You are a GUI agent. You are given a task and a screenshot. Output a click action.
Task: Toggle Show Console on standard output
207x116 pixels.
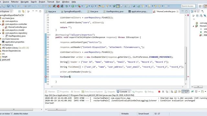[x=183, y=92]
